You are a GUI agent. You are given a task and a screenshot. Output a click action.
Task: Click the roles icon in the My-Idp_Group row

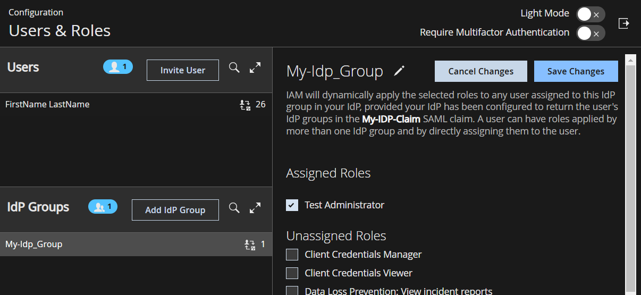[x=250, y=245]
